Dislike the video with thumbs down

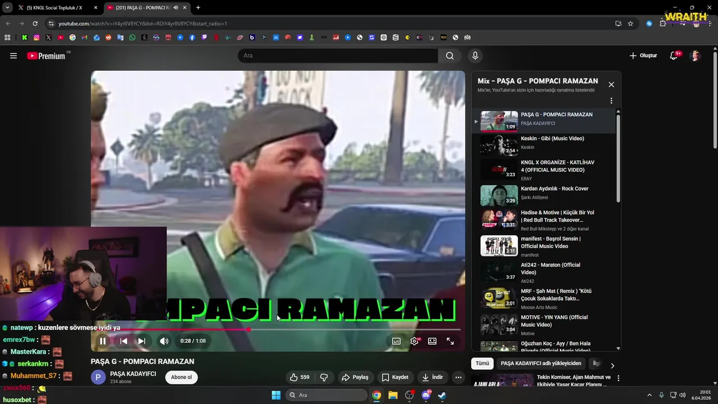click(324, 377)
